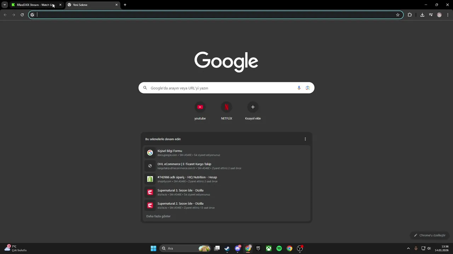Open the tab search dropdown arrow
This screenshot has width=453, height=254.
click(x=5, y=5)
